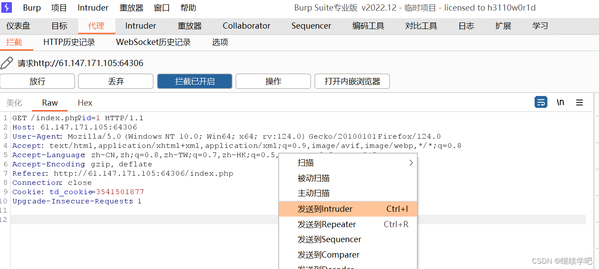Screen dimensions: 599x269
Task: Switch to the 目标 tab
Action: pyautogui.click(x=60, y=26)
